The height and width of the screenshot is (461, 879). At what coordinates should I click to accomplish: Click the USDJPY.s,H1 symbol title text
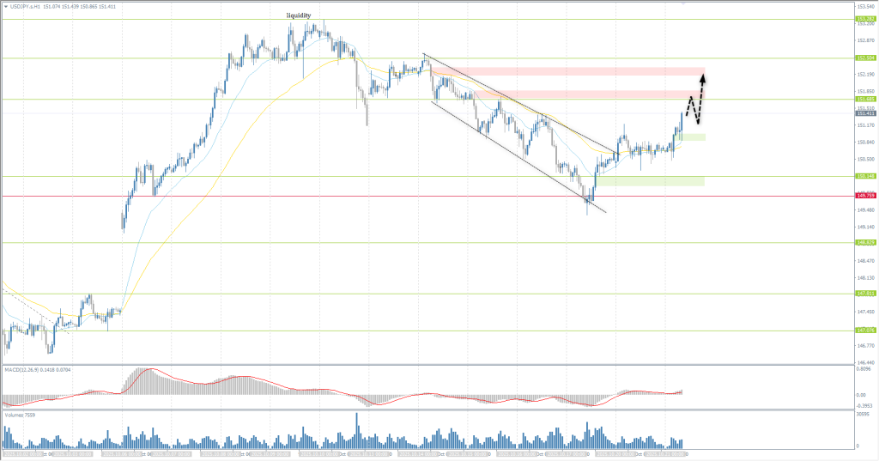pos(26,4)
